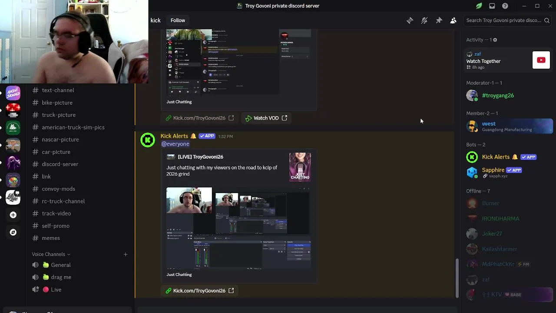The image size is (556, 313).
Task: Open external link icon next to Watch VOD
Action: tap(285, 118)
